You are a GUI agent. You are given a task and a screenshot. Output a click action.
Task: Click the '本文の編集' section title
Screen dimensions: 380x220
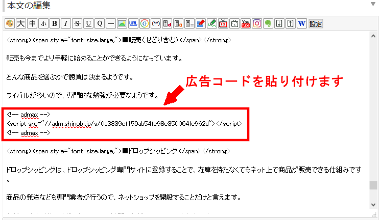(x=29, y=5)
